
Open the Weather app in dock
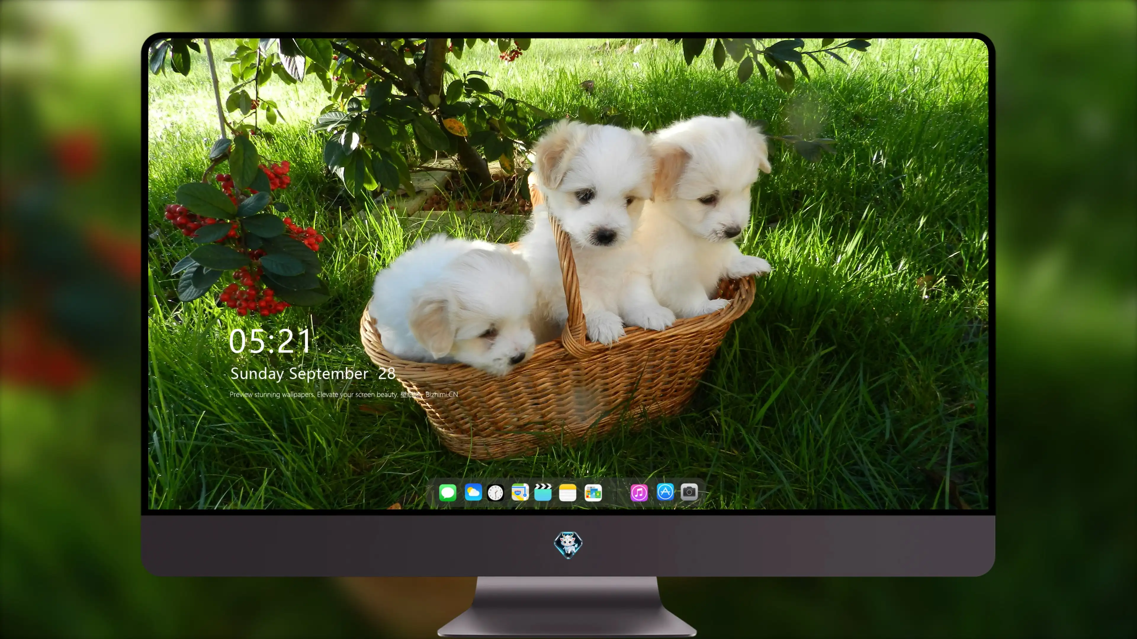pyautogui.click(x=473, y=492)
